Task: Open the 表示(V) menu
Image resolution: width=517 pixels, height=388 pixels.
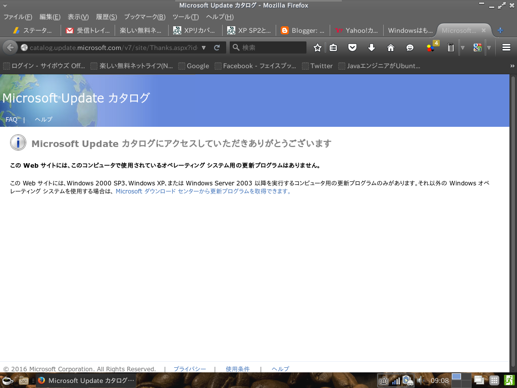Action: pyautogui.click(x=78, y=17)
